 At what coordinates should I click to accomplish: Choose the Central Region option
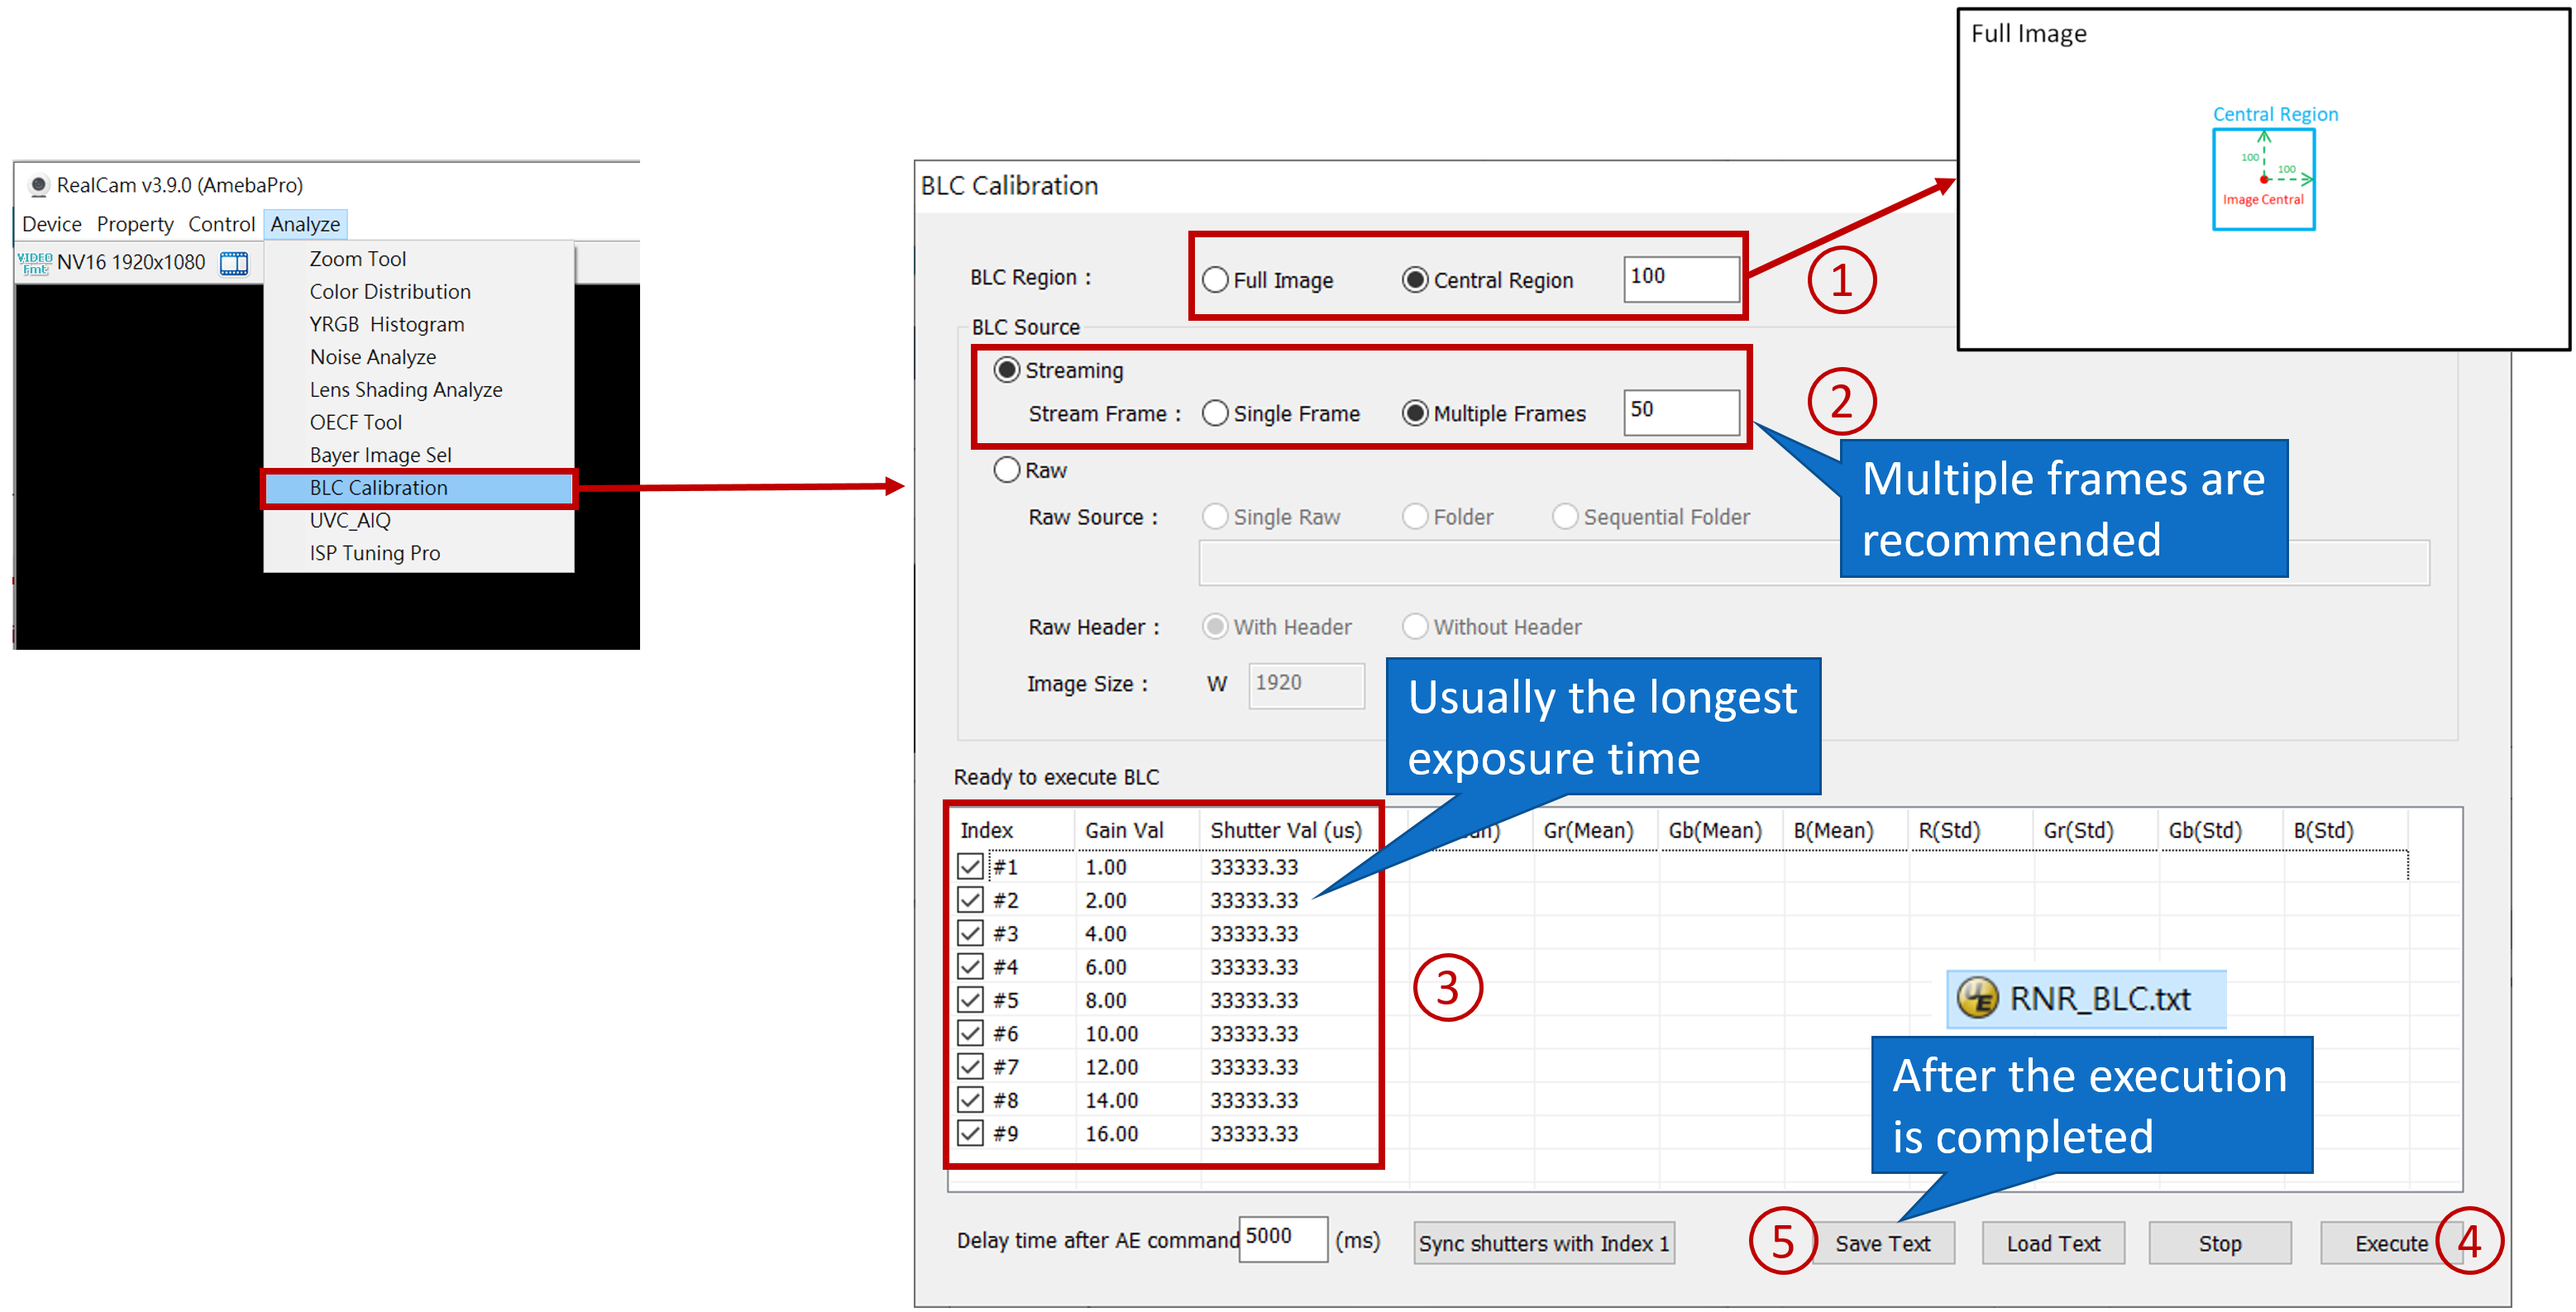(1415, 280)
